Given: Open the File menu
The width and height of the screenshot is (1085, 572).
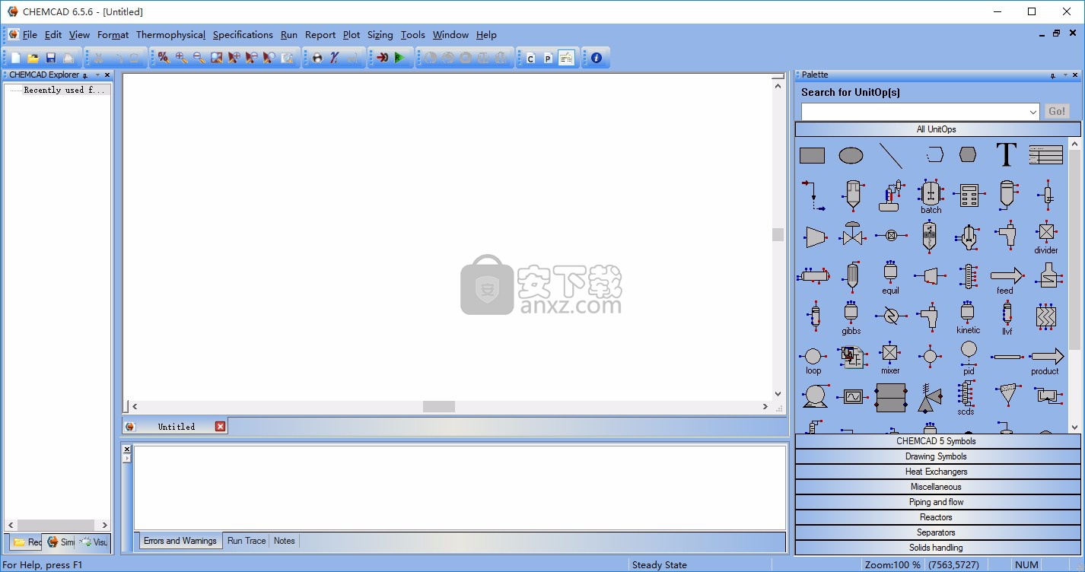Looking at the screenshot, I should (30, 35).
